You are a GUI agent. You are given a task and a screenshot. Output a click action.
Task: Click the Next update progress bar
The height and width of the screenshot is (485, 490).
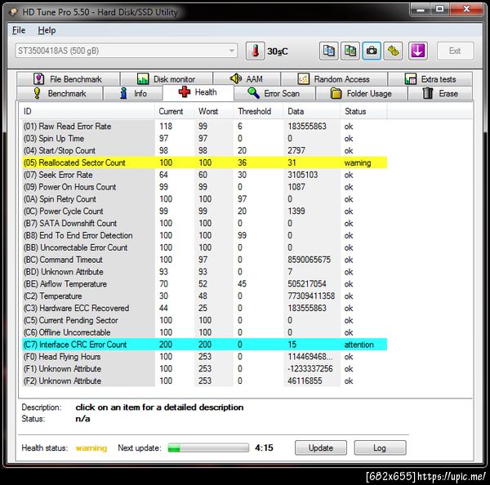click(208, 447)
